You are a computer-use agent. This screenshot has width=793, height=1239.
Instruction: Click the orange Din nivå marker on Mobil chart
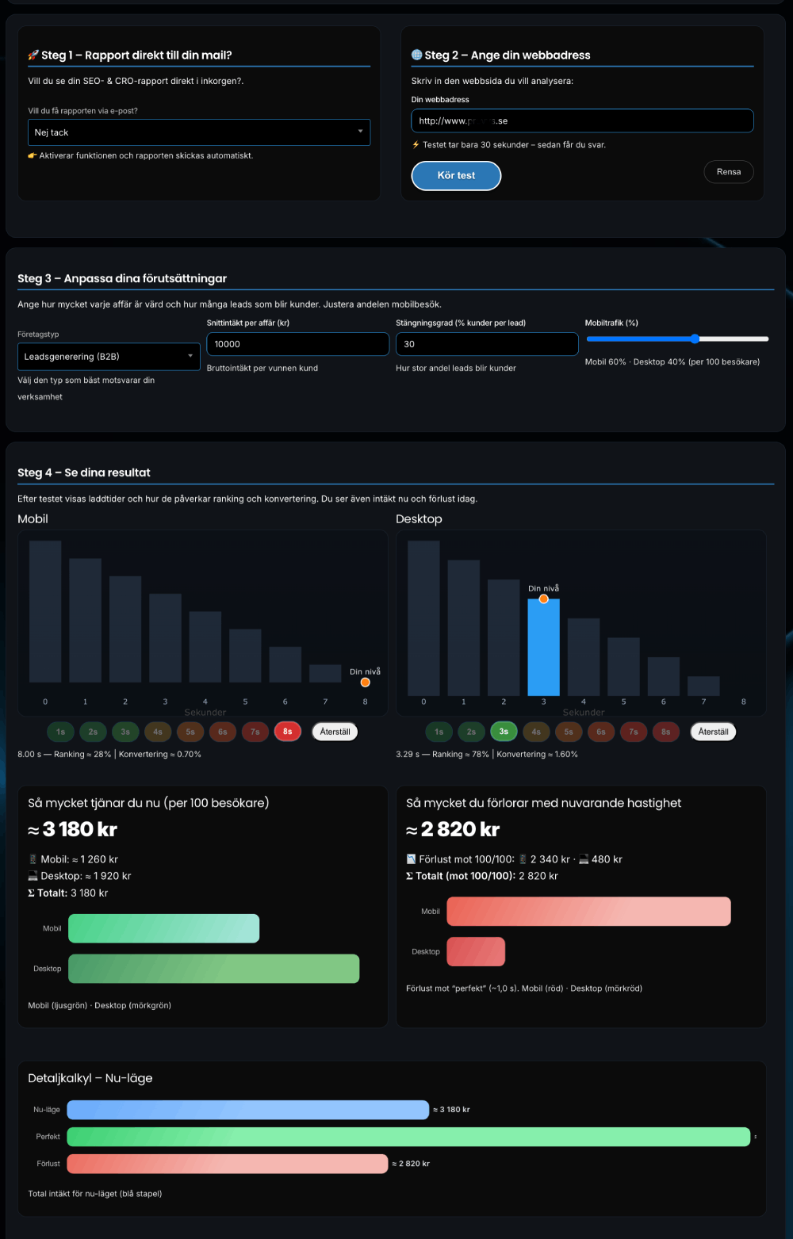[365, 683]
